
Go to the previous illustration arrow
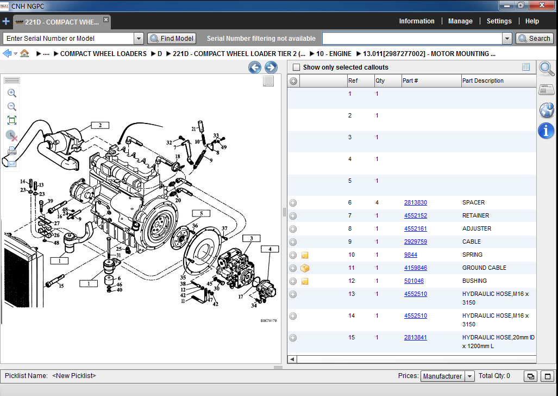[255, 67]
